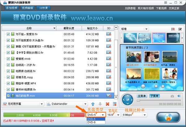Click the 名称 column dropdown arrow
The height and width of the screenshot is (127, 186).
54,28
